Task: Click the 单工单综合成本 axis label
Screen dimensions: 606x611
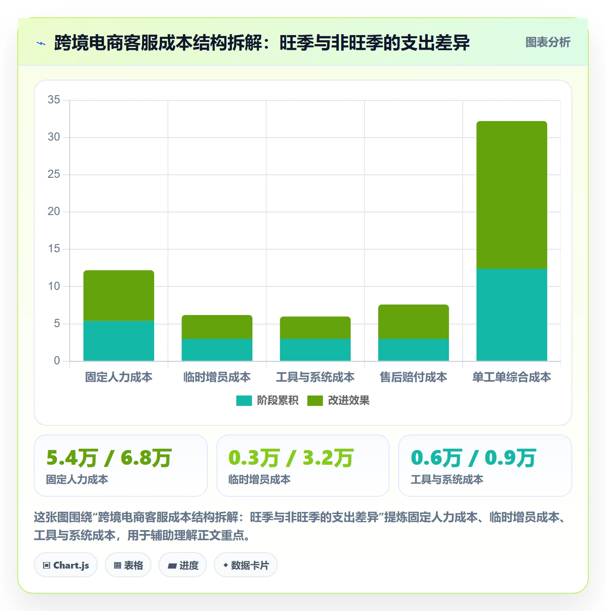Action: point(512,377)
